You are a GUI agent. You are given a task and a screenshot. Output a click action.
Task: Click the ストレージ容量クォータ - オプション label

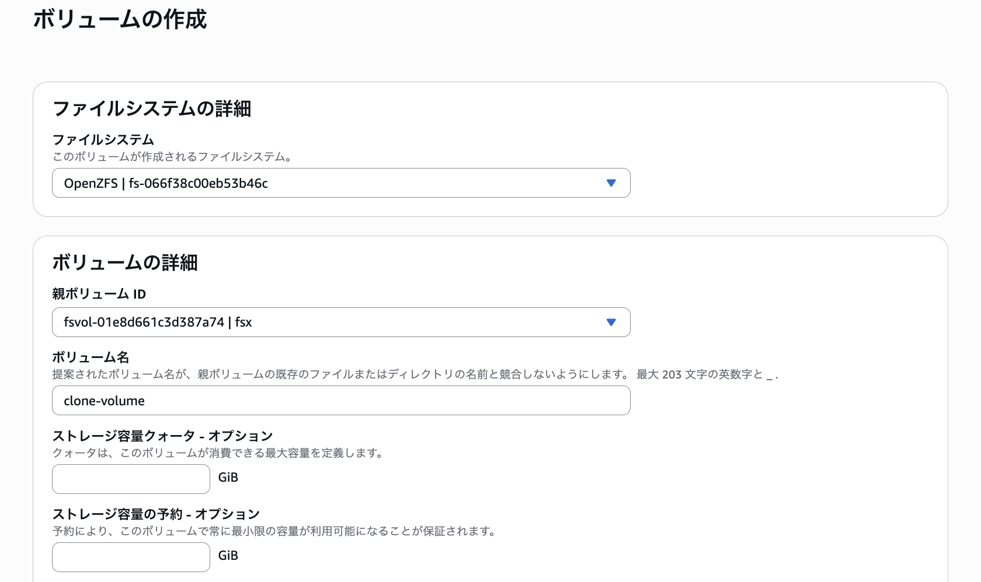(x=162, y=436)
